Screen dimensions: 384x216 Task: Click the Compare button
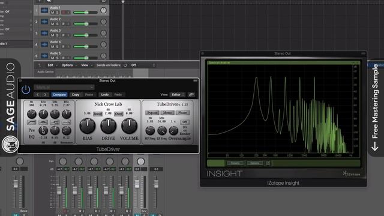[59, 95]
